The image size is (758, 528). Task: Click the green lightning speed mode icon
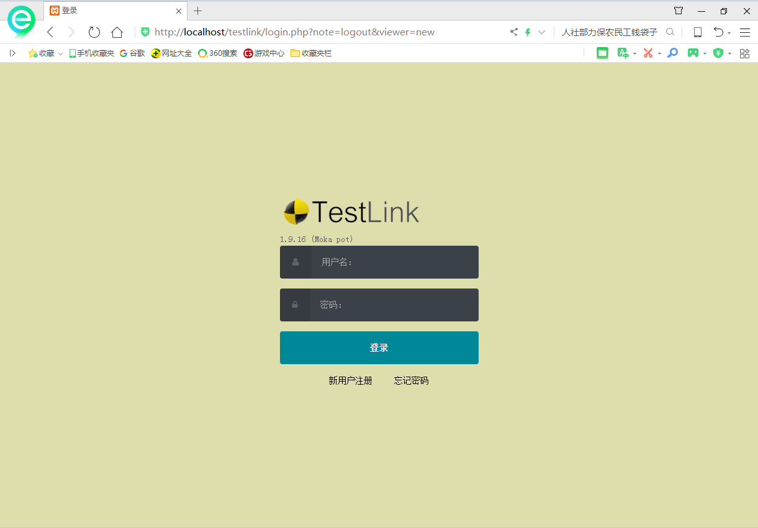(528, 32)
